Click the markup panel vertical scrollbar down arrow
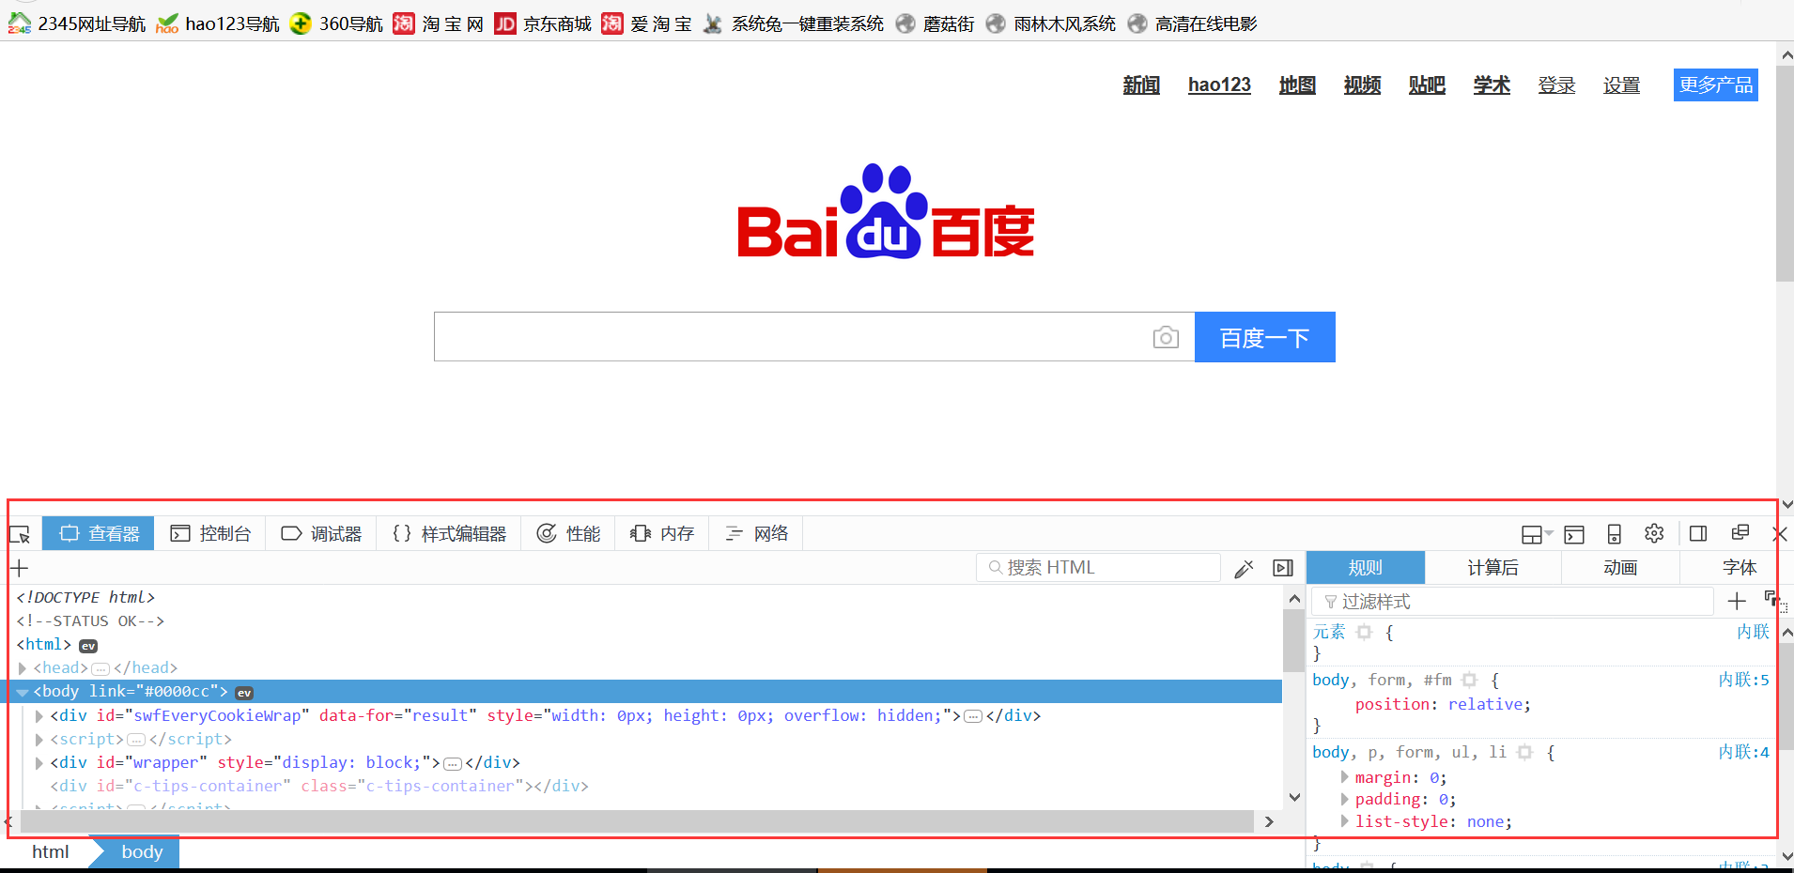 1294,798
